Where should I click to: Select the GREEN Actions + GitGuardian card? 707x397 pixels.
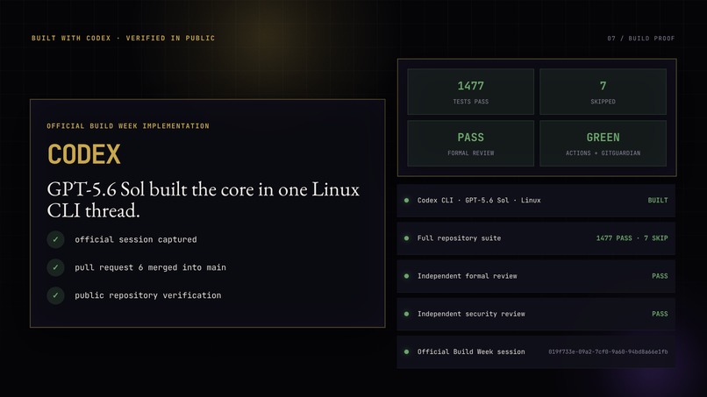pyautogui.click(x=603, y=144)
